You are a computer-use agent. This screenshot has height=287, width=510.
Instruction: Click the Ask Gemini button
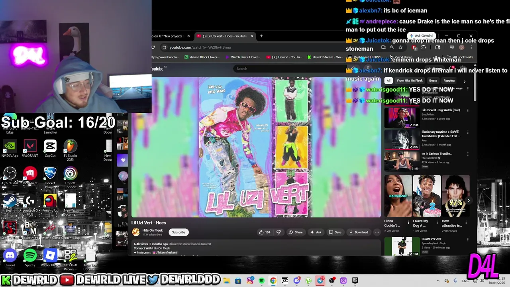pos(421,36)
